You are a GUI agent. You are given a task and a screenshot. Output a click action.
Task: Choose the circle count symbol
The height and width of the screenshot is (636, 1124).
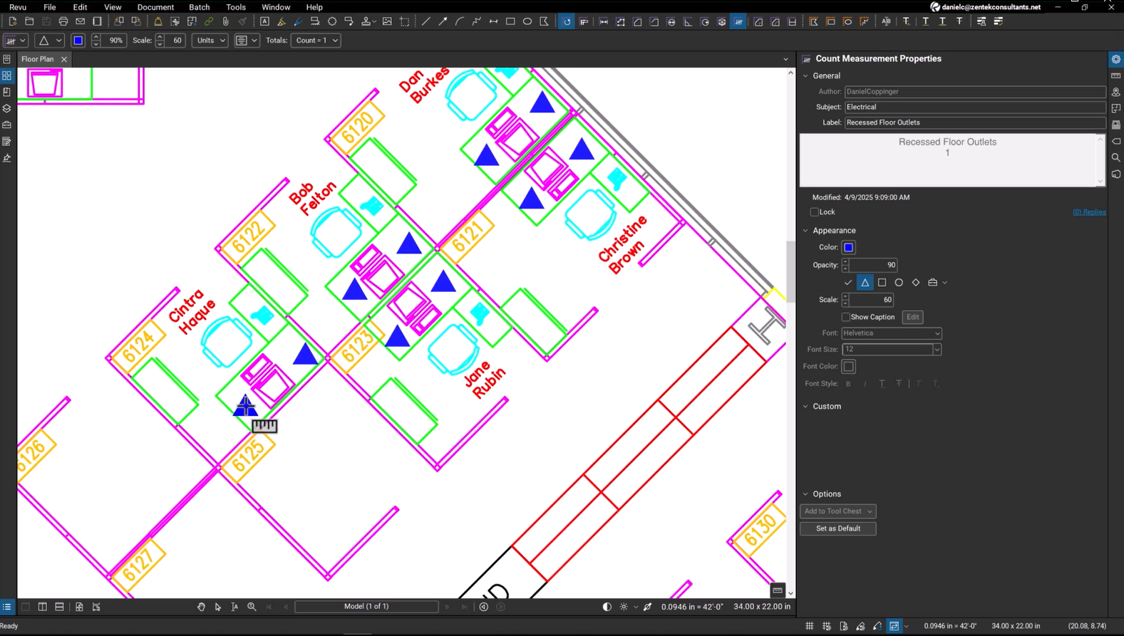(899, 283)
